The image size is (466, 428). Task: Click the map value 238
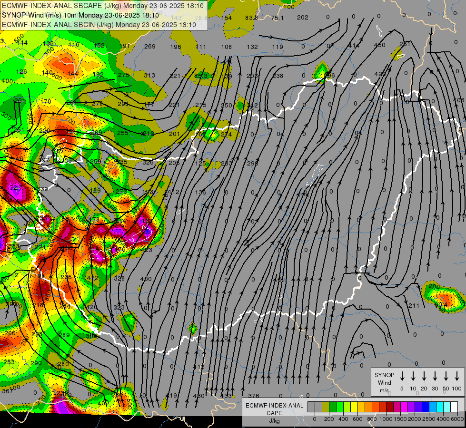pyautogui.click(x=278, y=76)
